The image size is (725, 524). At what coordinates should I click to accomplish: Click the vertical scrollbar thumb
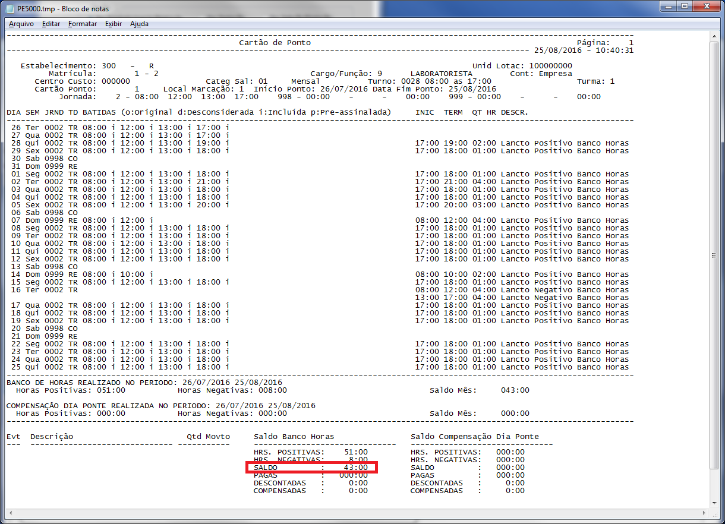click(715, 255)
